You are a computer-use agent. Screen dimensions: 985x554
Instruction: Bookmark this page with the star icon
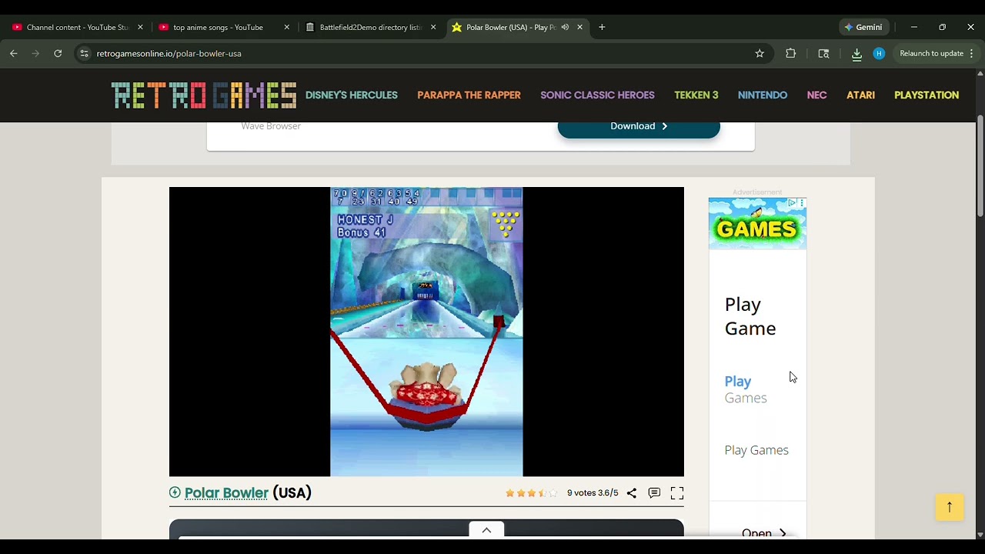tap(760, 53)
